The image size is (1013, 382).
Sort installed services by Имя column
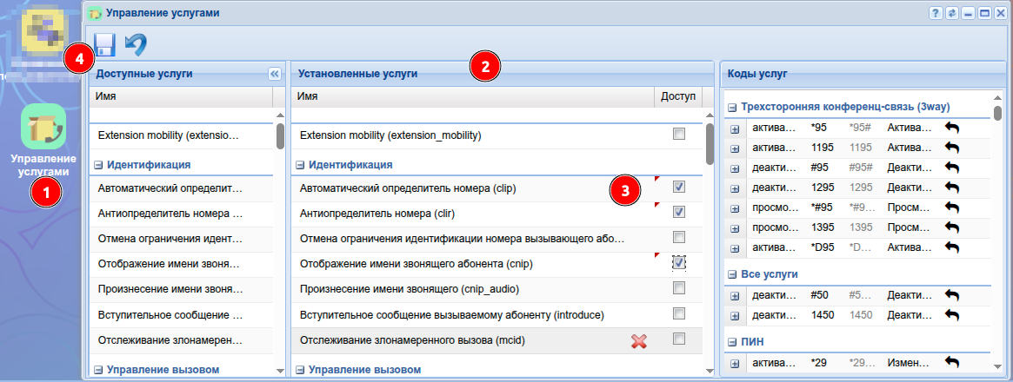470,95
